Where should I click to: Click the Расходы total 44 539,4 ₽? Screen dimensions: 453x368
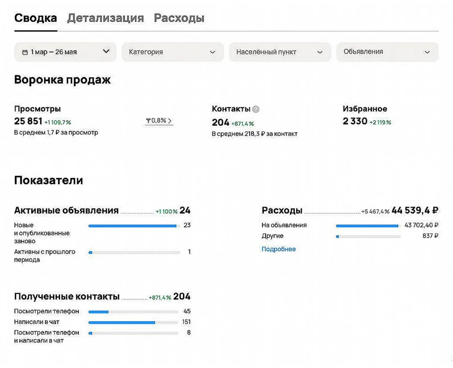(x=415, y=210)
